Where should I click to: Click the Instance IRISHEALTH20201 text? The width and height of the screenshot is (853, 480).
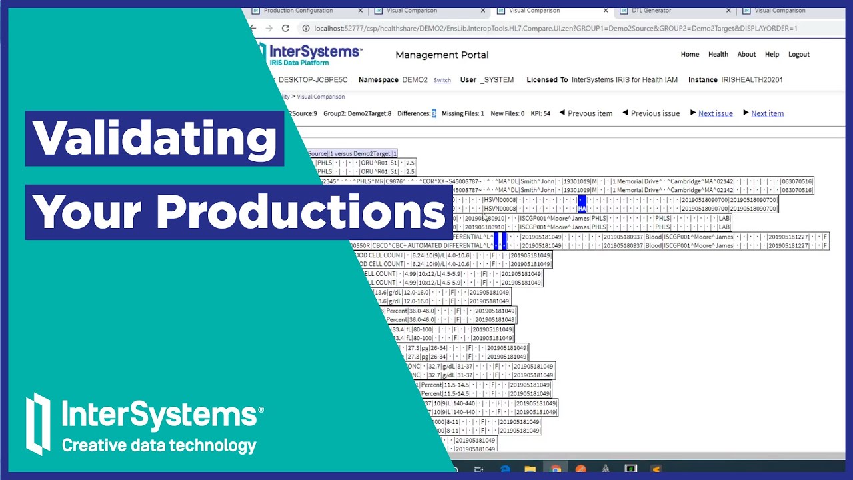736,80
